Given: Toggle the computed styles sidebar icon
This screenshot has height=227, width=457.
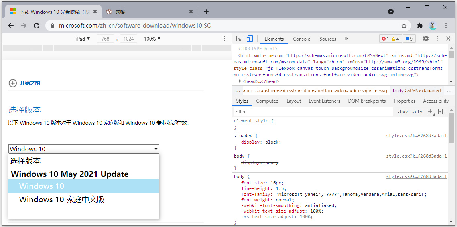Looking at the screenshot, I should 441,112.
